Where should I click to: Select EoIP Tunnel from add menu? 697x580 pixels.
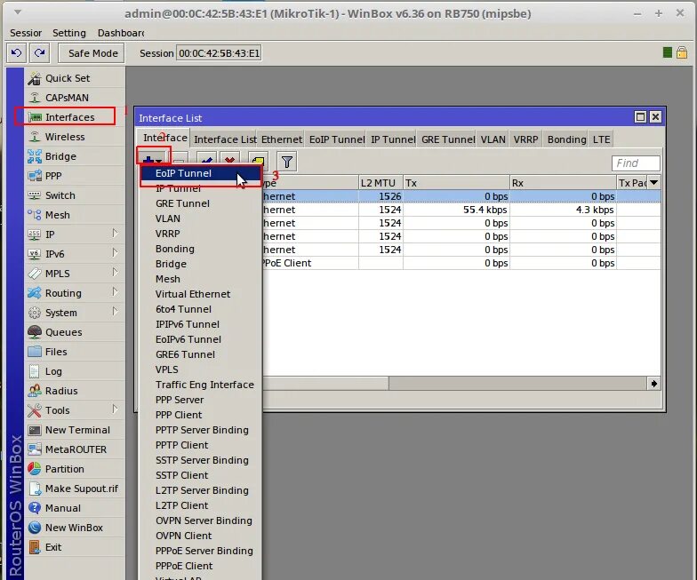(x=200, y=173)
